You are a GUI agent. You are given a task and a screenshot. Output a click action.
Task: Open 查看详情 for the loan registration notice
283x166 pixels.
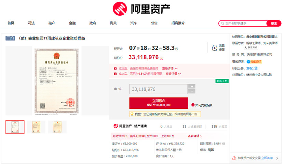pos(194,136)
